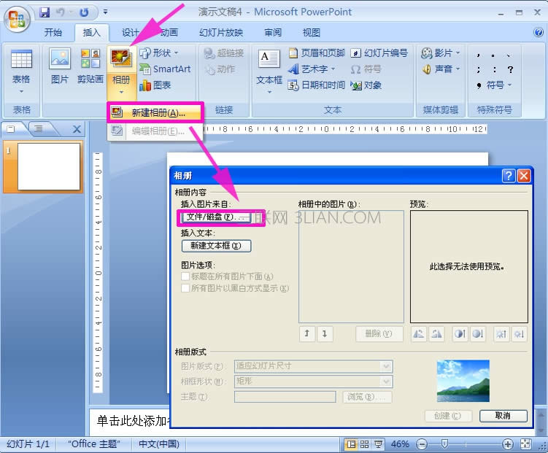Click the 文件/磁盘(F)... button
The height and width of the screenshot is (453, 548).
[216, 217]
